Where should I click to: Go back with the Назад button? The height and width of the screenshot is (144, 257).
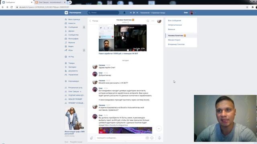94,21
